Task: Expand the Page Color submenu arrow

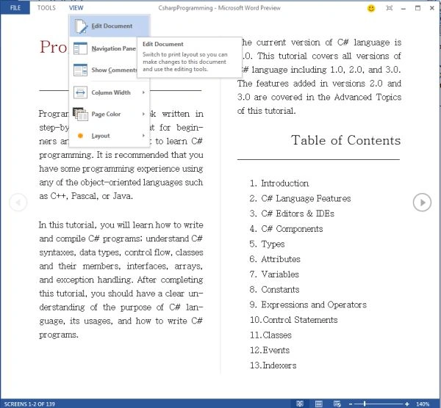Action: [143, 114]
